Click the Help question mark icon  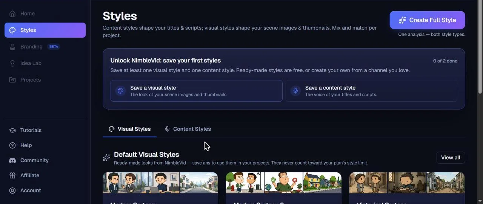[12, 145]
